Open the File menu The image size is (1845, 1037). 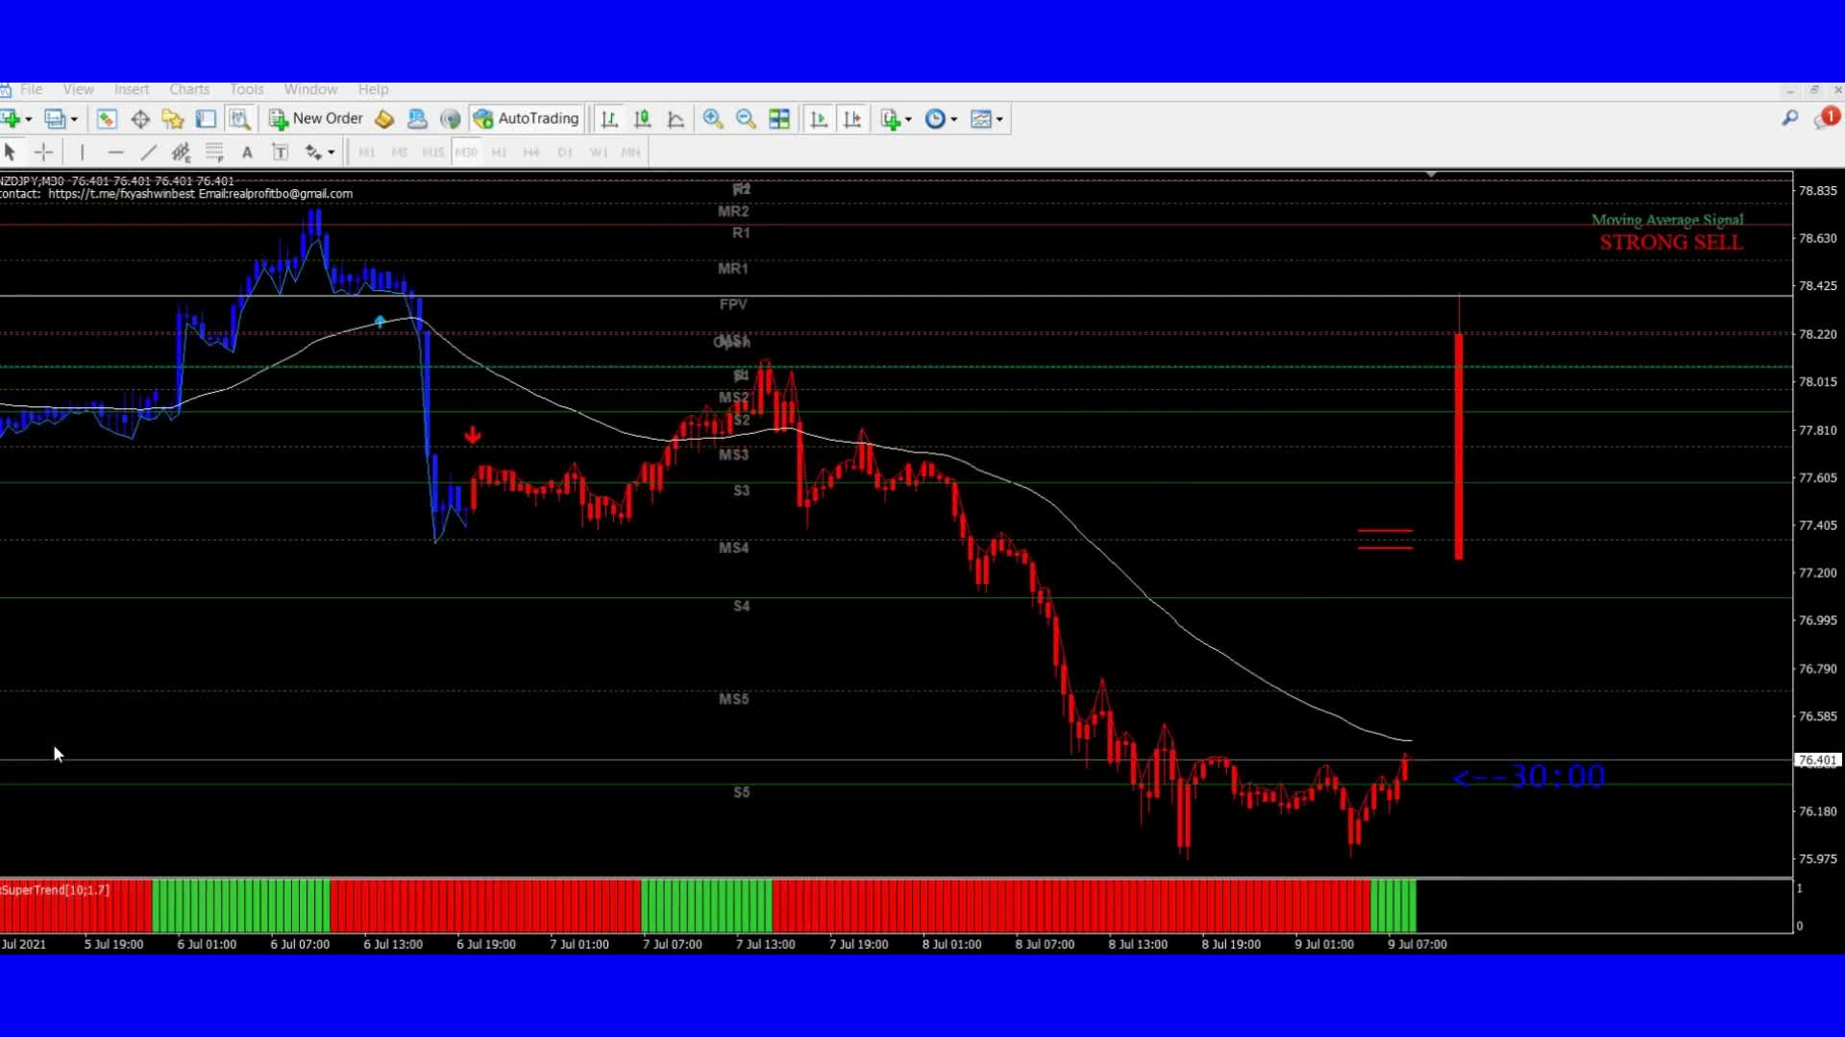[x=32, y=89]
